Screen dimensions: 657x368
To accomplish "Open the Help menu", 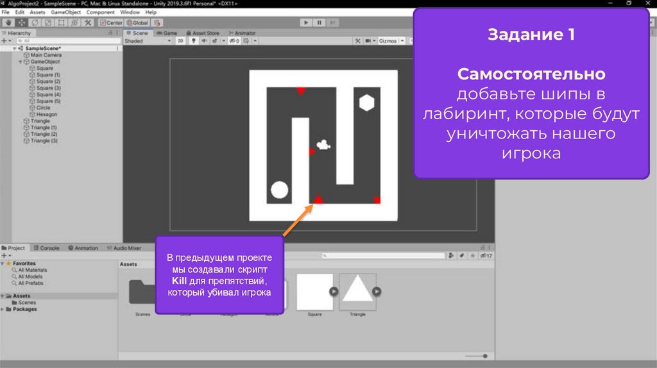I will (151, 12).
